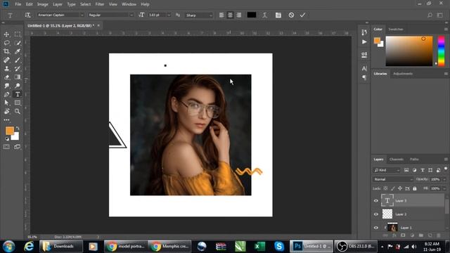The image size is (450, 253).
Task: Swap foreground and background colors
Action: (18, 128)
